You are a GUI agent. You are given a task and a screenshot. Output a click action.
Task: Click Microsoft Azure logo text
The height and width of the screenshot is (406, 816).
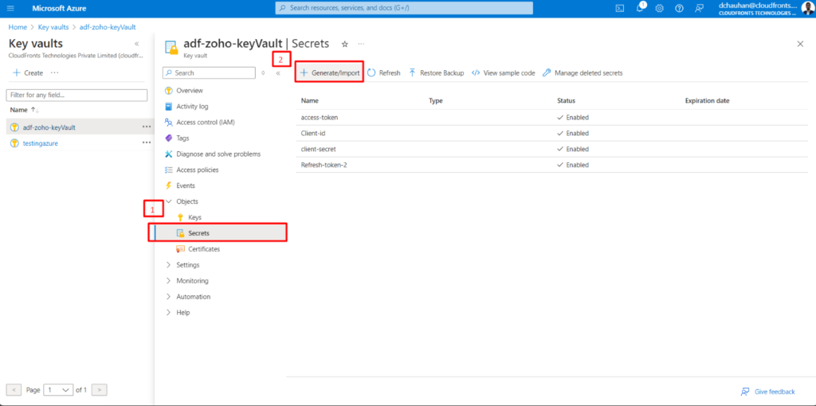pos(59,8)
